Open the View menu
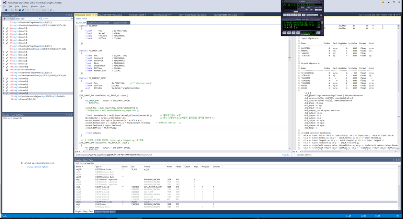Image resolution: width=403 pixels, height=219 pixels. 17,6
